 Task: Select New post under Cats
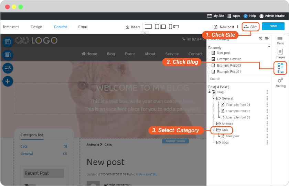[233, 136]
